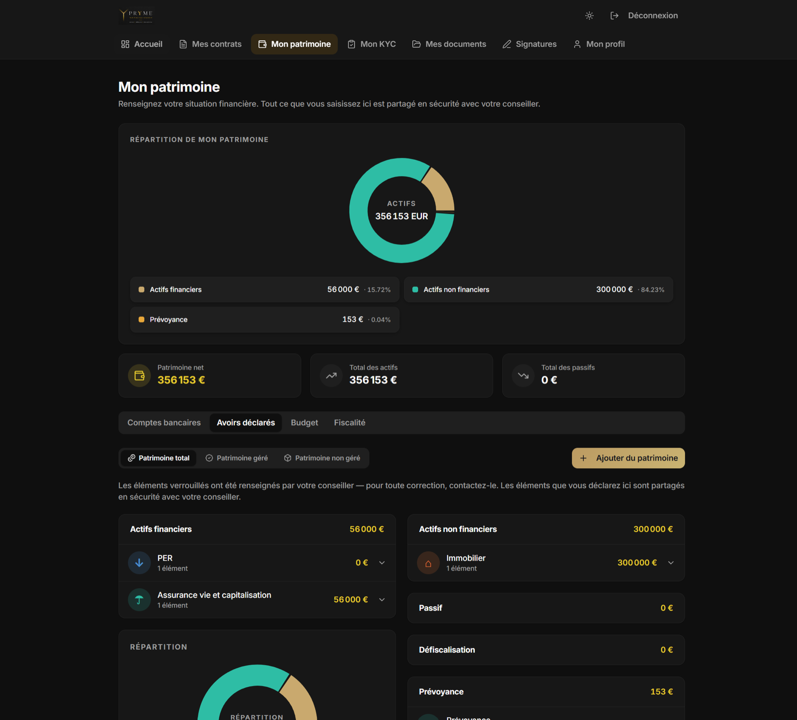
Task: Click the Actifs financiers tan color swatch
Action: point(142,289)
